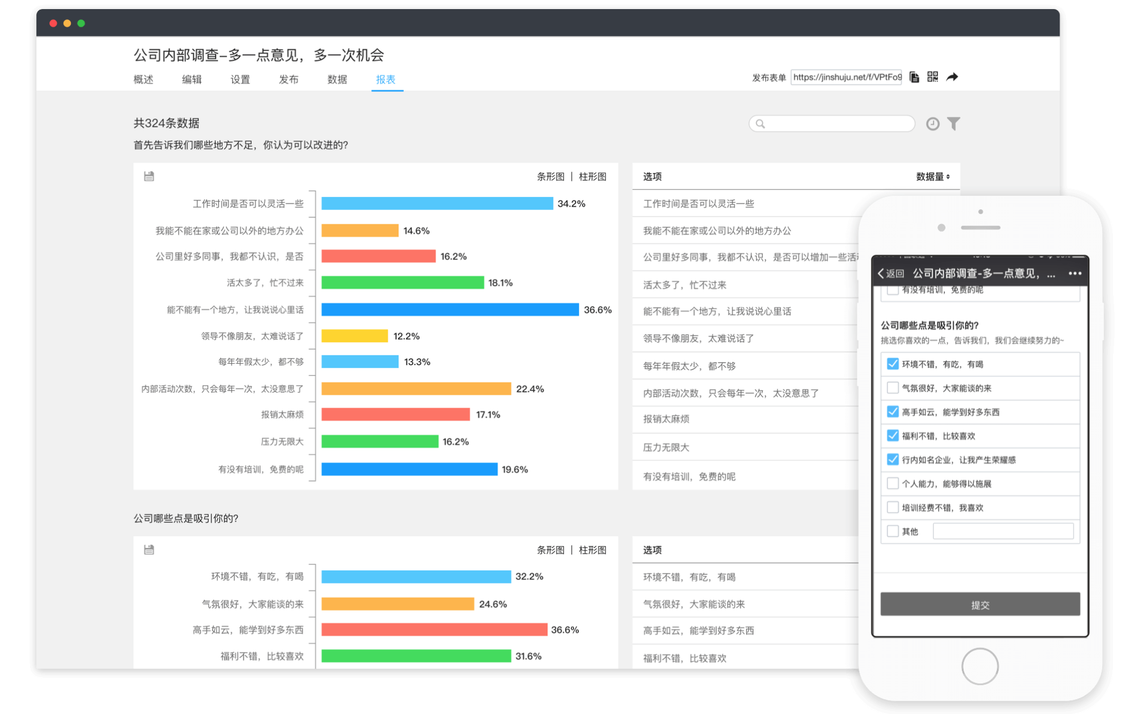This screenshot has height=714, width=1130.
Task: Sort by 数据量 column header
Action: click(932, 177)
